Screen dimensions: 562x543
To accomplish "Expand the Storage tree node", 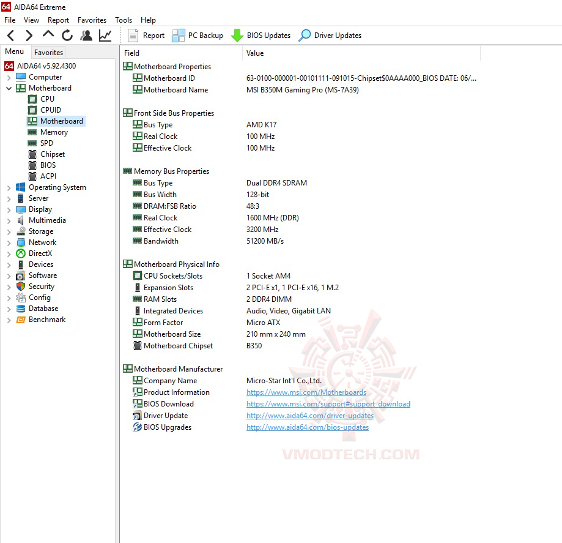I will 9,232.
